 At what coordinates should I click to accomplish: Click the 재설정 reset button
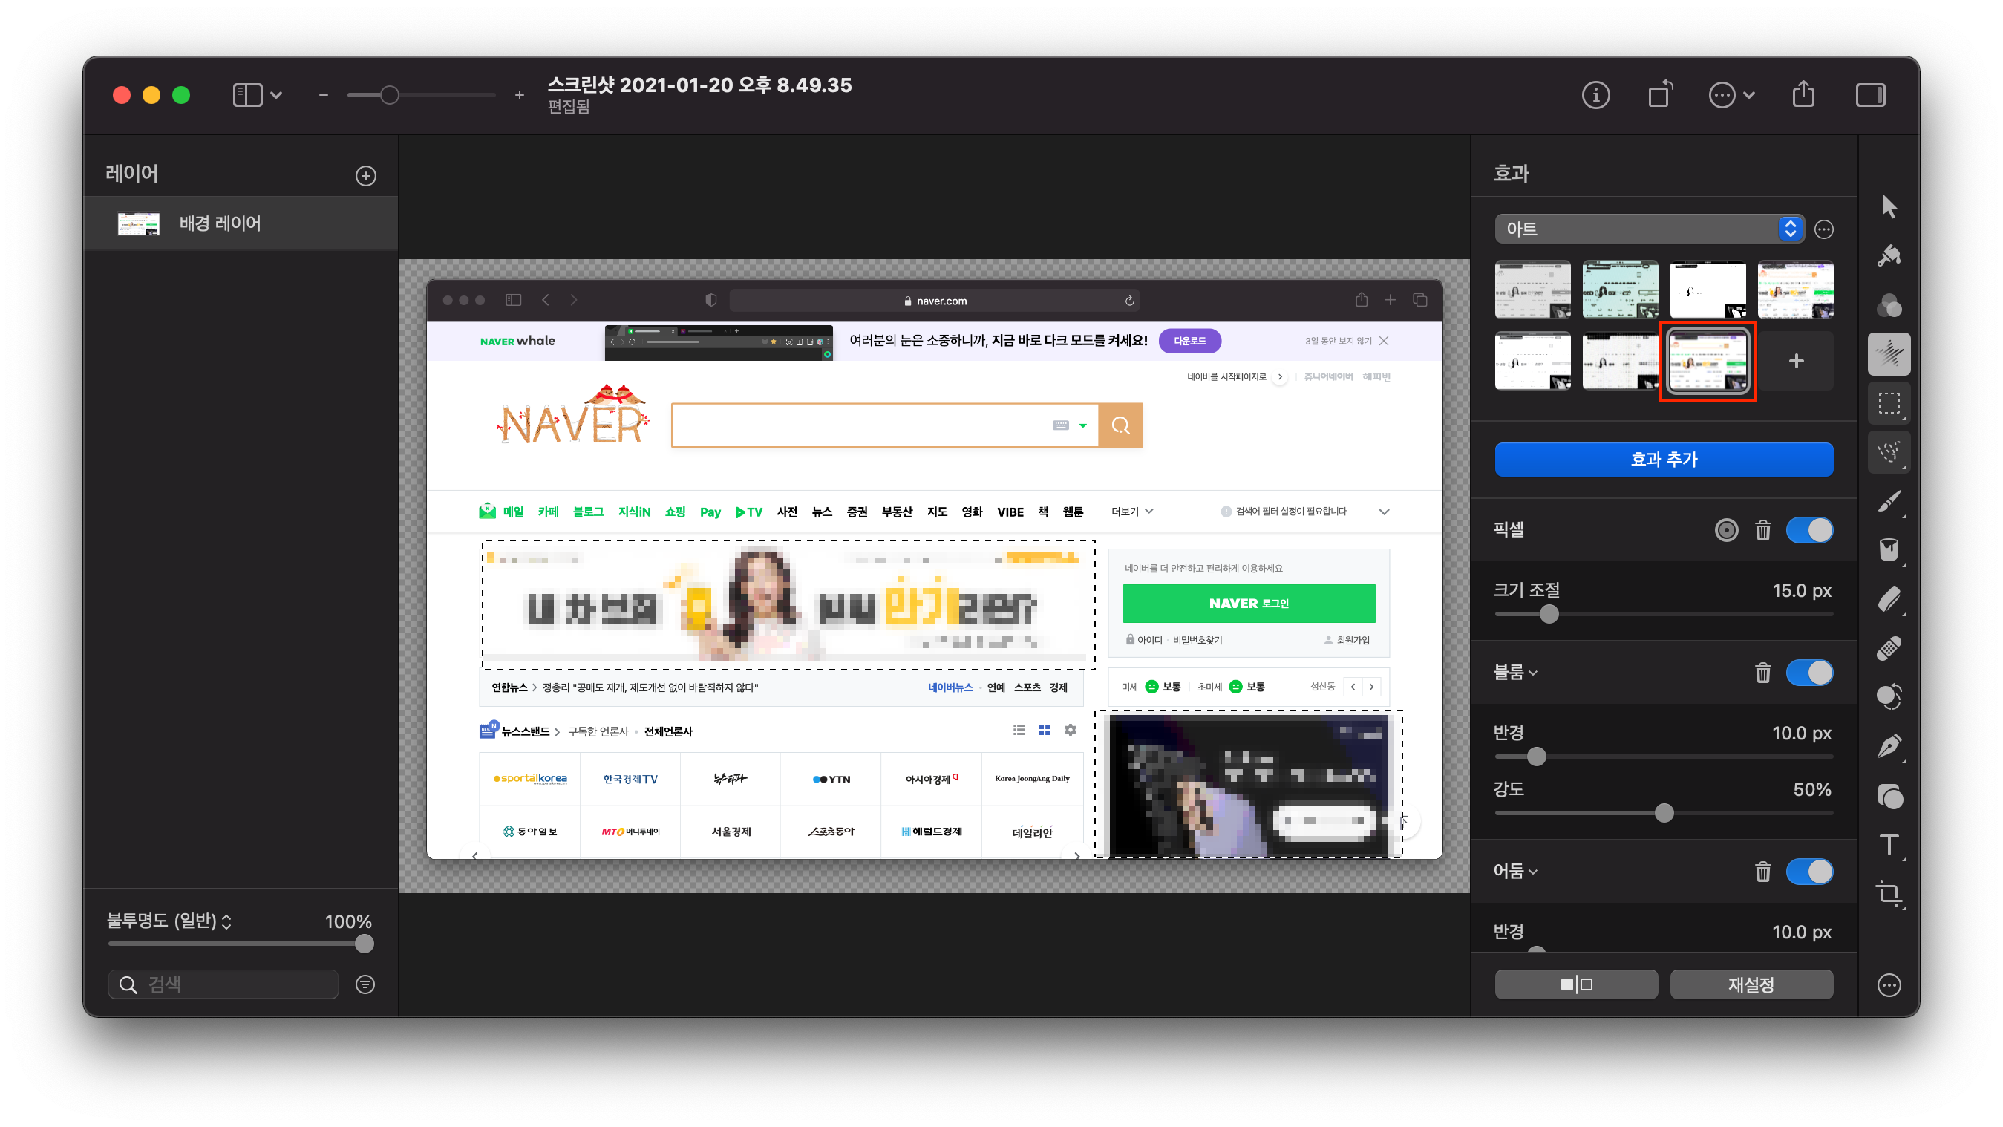pos(1751,984)
